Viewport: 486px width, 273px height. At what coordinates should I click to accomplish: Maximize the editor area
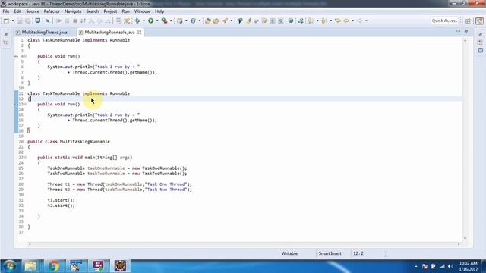pos(465,32)
